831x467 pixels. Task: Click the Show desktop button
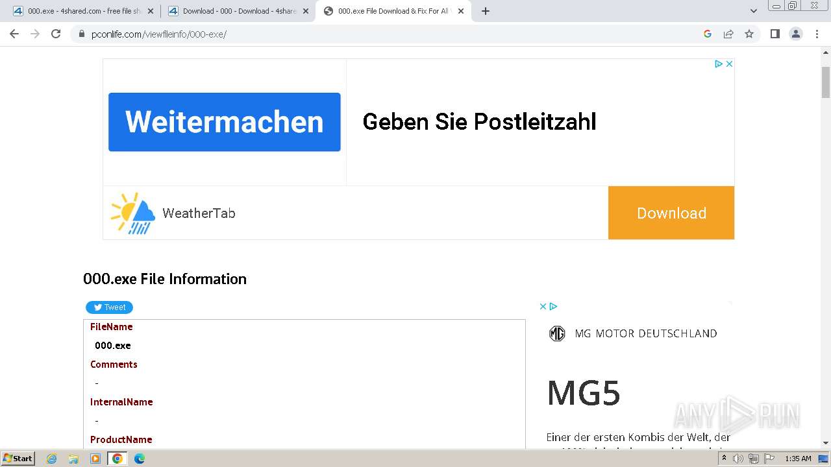[824, 459]
